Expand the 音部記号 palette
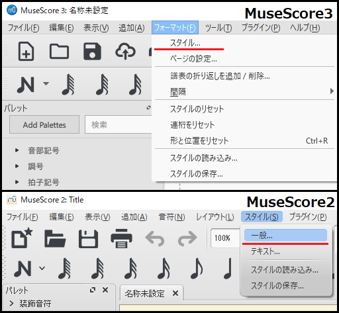This screenshot has width=339, height=313. [x=17, y=150]
